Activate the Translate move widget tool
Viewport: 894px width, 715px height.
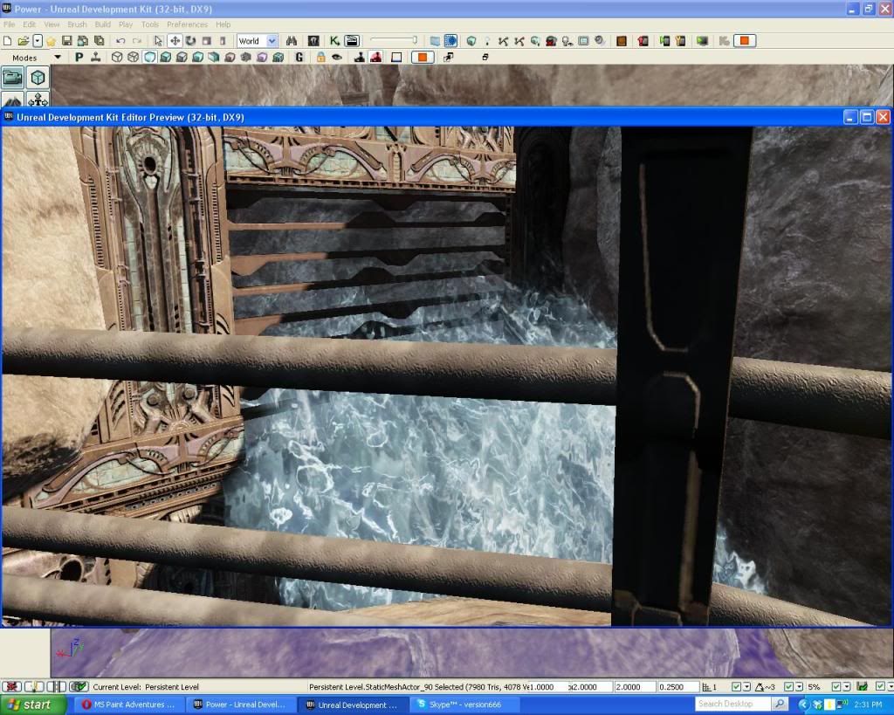click(x=175, y=41)
